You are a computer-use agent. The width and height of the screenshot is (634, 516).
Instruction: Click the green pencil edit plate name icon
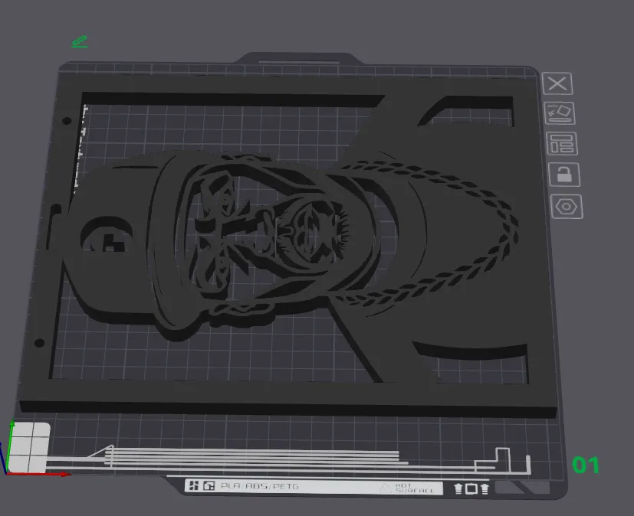(x=80, y=42)
